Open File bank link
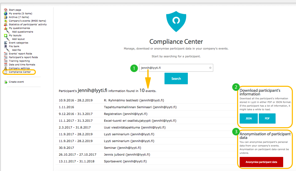The image size is (296, 171). pos(14,46)
